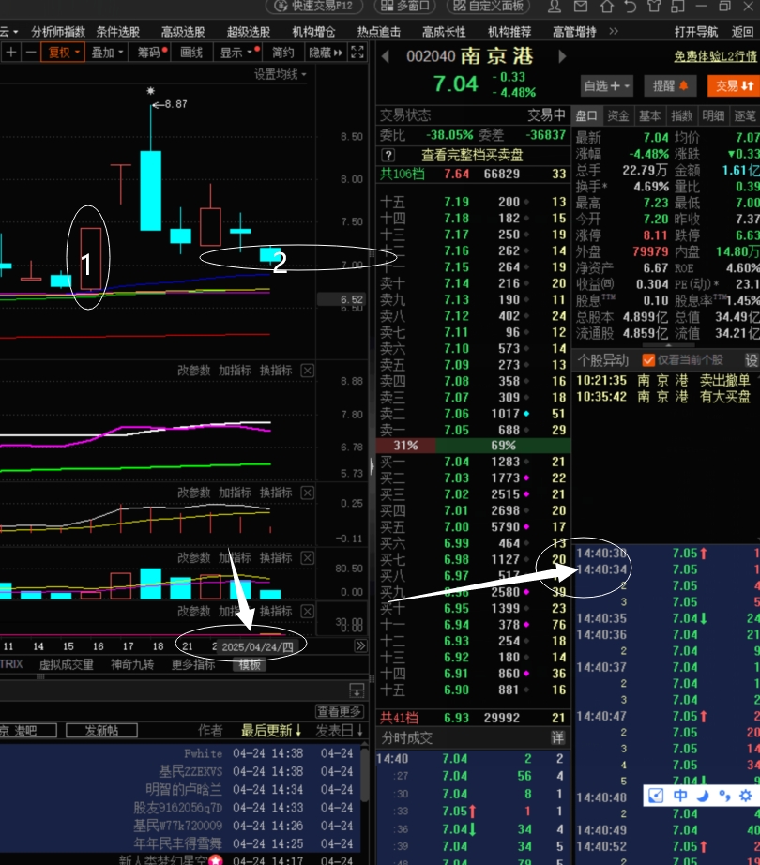
Task: Open the skin shirt icon
Action: [654, 6]
